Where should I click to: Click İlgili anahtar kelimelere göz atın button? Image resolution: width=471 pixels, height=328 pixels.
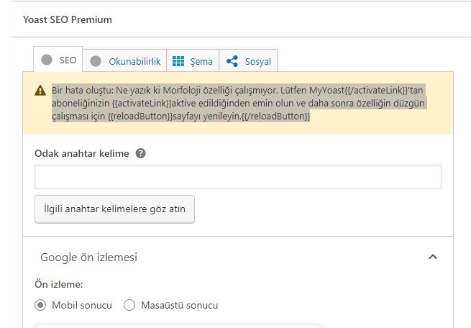(x=114, y=209)
